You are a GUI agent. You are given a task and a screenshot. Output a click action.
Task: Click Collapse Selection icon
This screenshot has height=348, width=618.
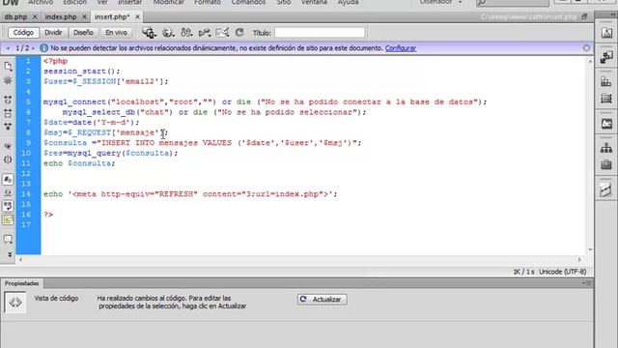click(x=8, y=114)
